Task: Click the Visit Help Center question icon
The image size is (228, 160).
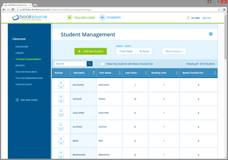Action: point(17,100)
